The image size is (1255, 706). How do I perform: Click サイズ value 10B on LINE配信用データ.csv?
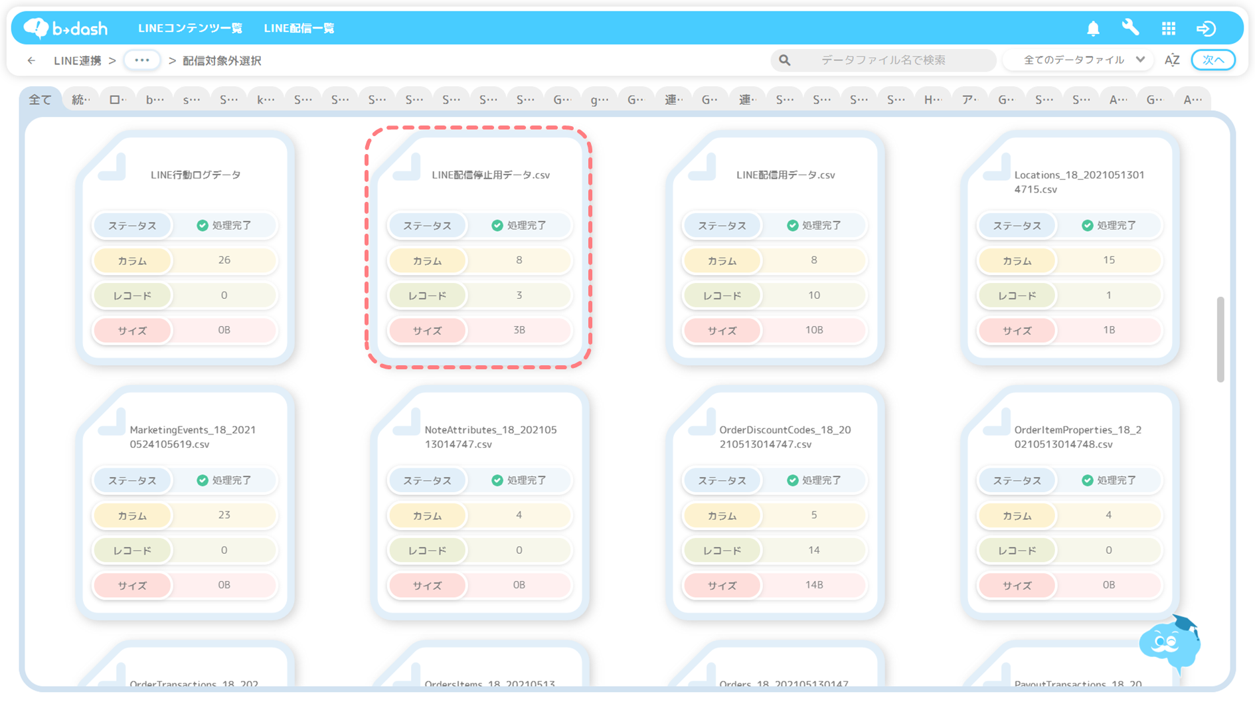[x=813, y=330]
